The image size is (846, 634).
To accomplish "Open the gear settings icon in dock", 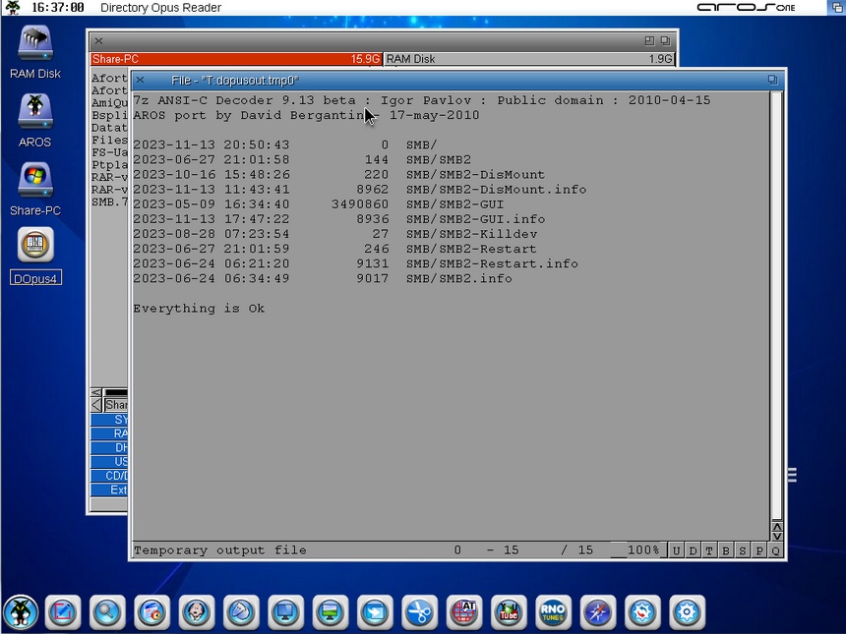I will (687, 612).
